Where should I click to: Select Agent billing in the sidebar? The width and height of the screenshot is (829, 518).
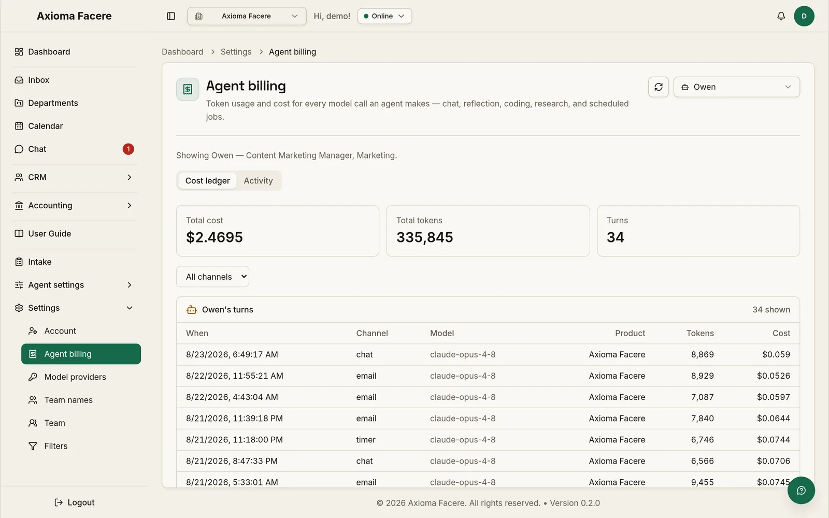pyautogui.click(x=81, y=354)
